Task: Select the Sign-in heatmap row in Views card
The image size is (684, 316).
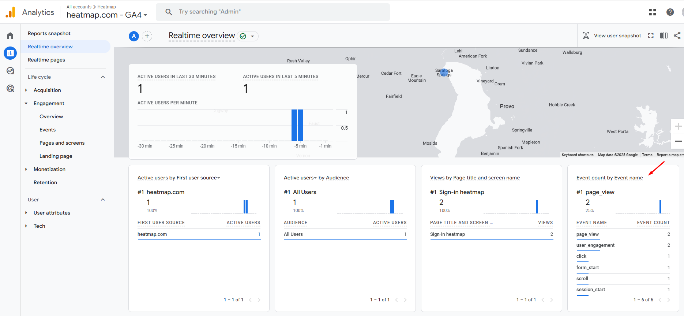Action: (492, 234)
